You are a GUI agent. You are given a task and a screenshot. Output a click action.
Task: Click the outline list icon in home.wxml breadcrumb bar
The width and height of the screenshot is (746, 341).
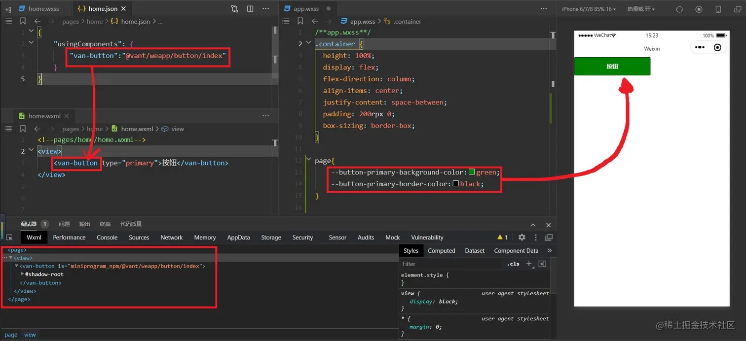point(8,129)
